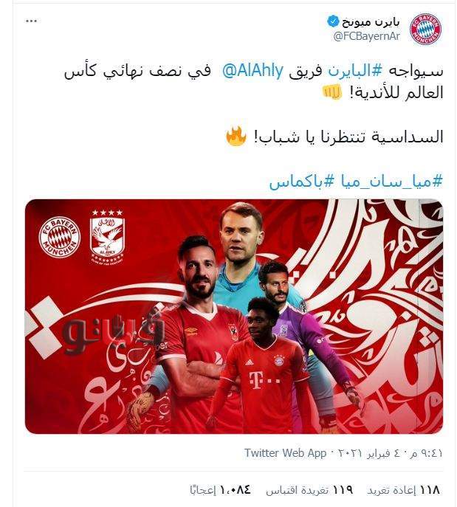View the ١١٩ quote tweets list
The height and width of the screenshot is (507, 457).
309,491
